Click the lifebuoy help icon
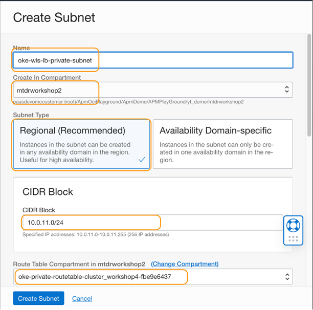Viewport: 313px width, 310px height. coord(293,225)
